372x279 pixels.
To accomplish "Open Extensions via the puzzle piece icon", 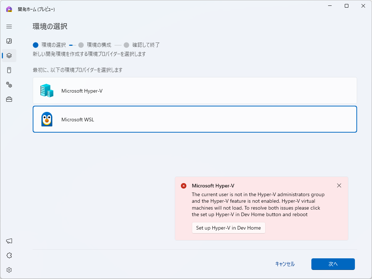I will (9, 255).
